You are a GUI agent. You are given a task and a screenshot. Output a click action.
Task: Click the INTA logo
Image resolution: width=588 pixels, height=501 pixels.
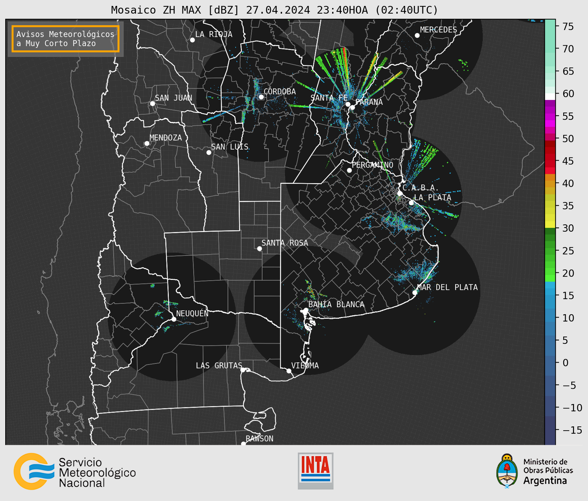315,471
